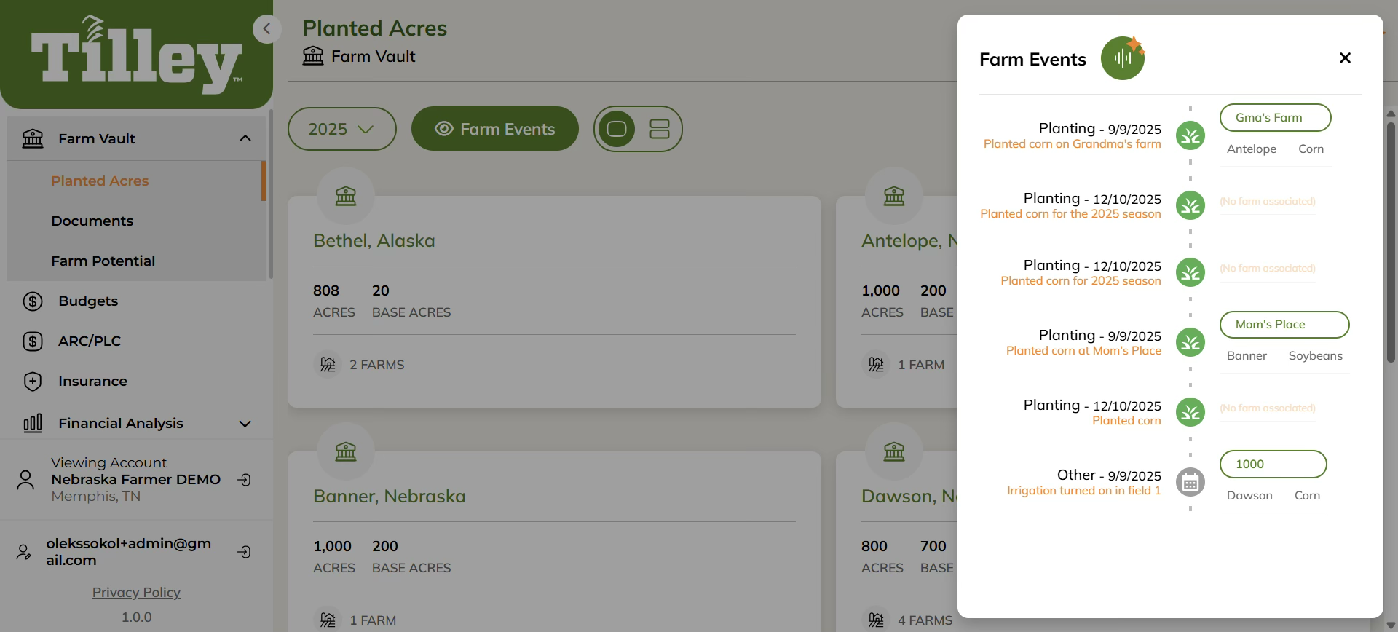Screen dimensions: 1398x632
Task: Open the 2025 year dropdown
Action: point(342,129)
